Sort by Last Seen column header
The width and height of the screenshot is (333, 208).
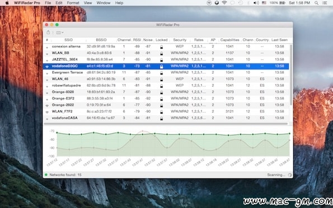point(279,40)
